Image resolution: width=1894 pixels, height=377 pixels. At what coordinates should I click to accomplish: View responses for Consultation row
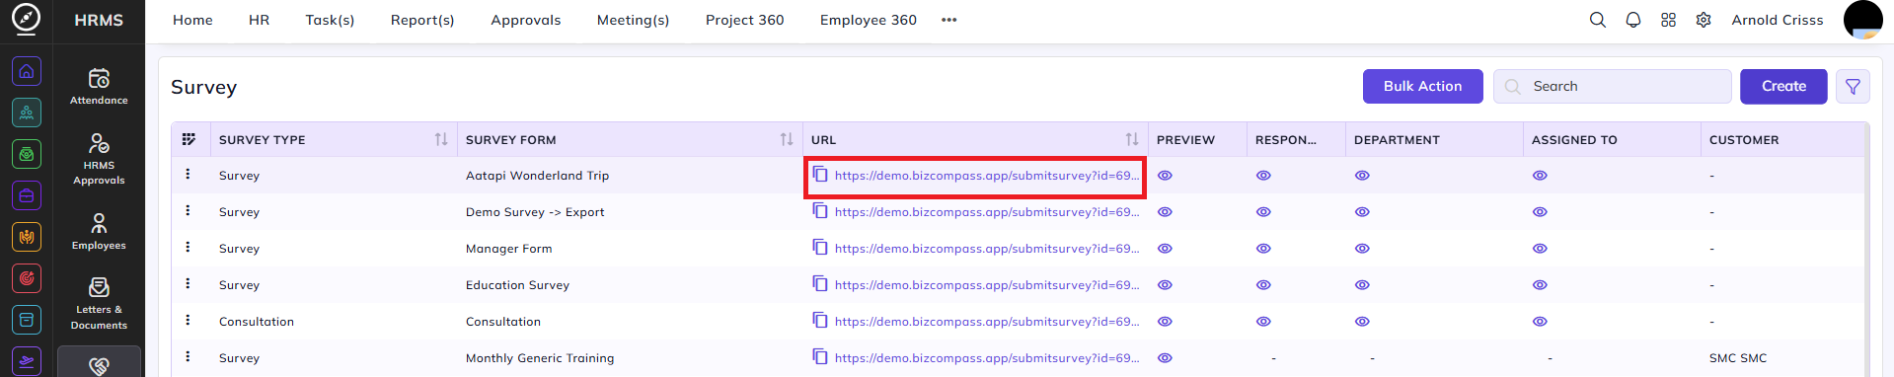point(1263,322)
